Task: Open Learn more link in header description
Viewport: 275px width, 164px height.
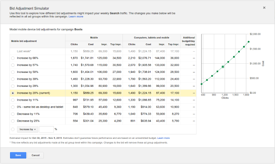Action: pyautogui.click(x=76, y=16)
